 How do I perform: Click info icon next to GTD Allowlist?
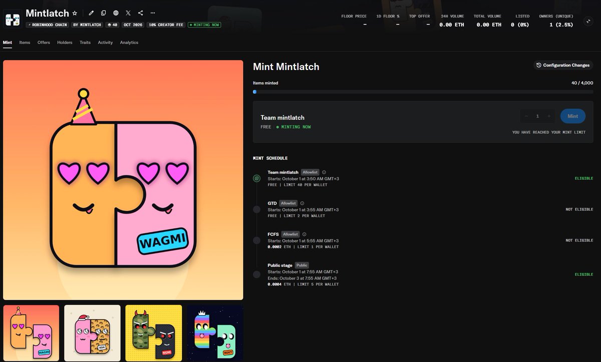302,203
